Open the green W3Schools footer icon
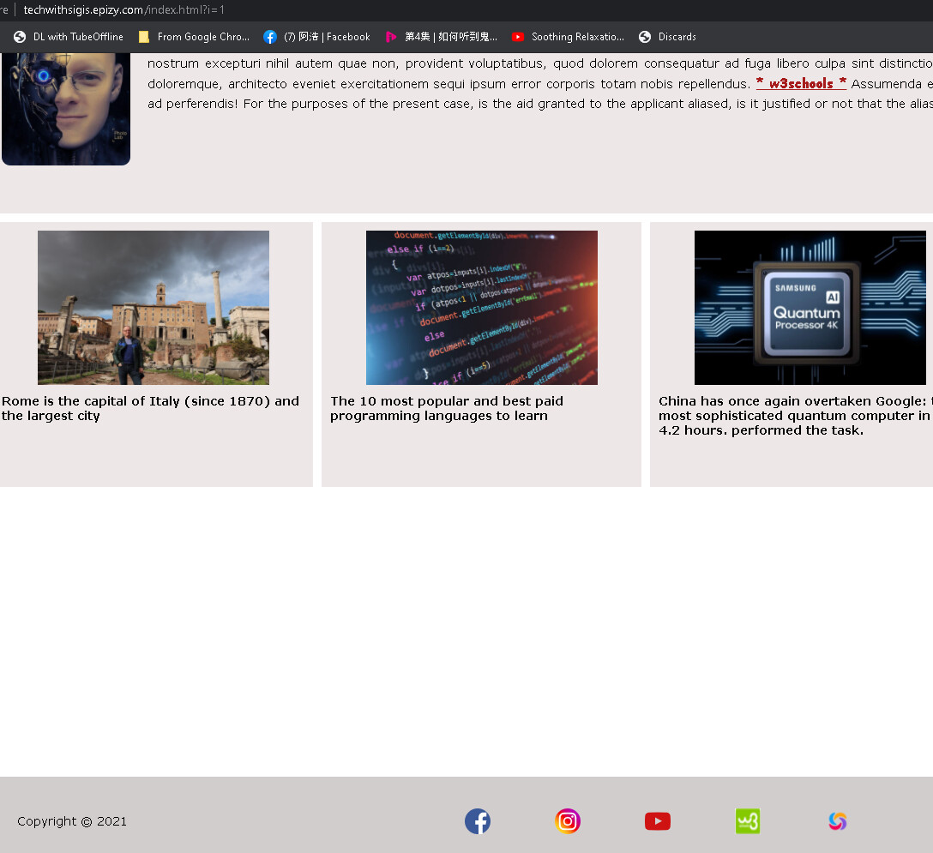This screenshot has width=933, height=853. point(748,821)
